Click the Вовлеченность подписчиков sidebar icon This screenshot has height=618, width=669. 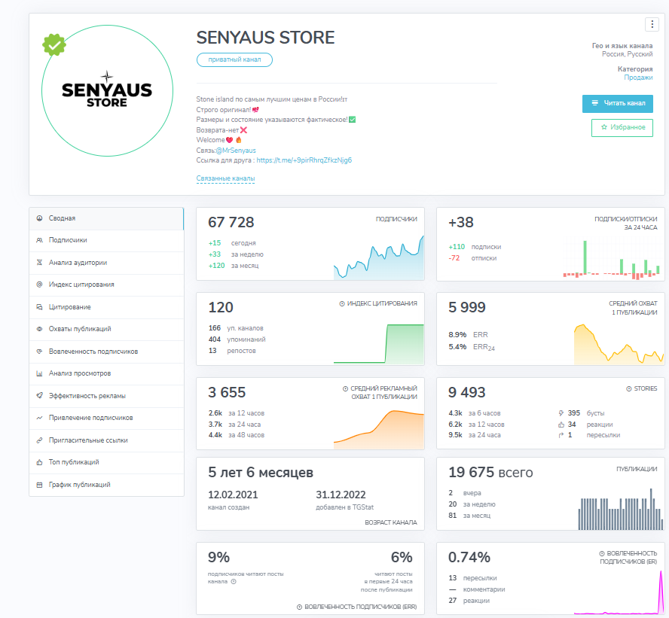39,352
